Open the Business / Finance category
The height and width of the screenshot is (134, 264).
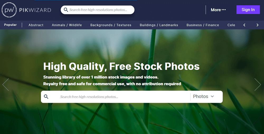[203, 25]
